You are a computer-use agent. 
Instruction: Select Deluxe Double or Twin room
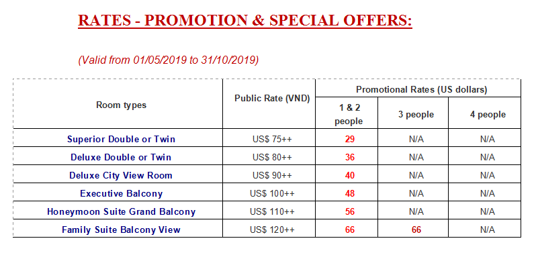(x=121, y=158)
